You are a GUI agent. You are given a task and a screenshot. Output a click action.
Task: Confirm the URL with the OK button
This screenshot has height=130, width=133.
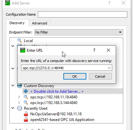click(x=75, y=76)
